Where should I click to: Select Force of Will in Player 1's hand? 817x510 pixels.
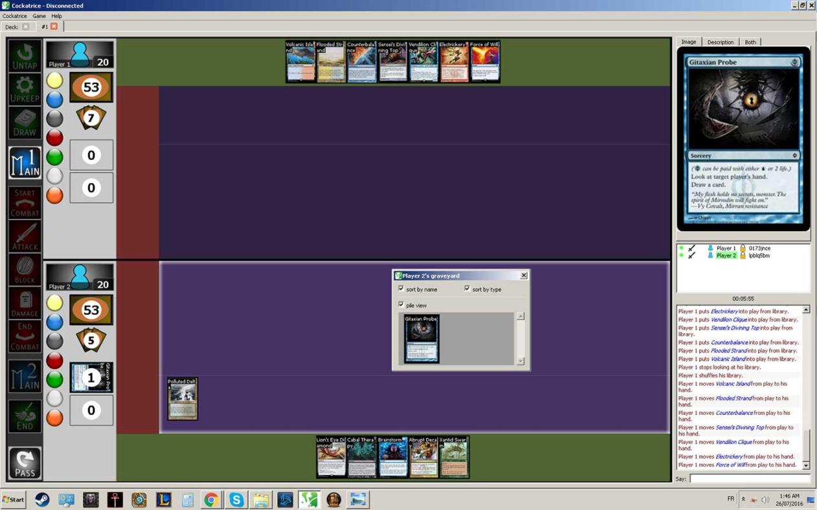484,61
